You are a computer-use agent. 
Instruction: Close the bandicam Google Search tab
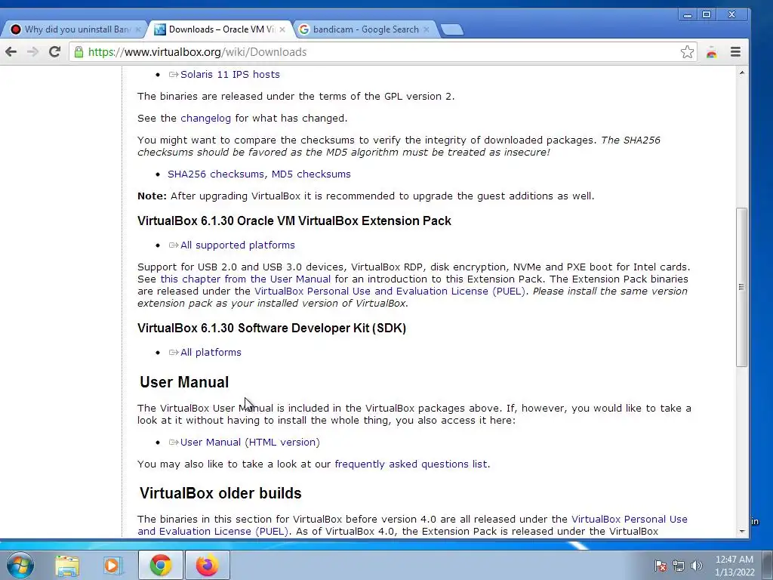pyautogui.click(x=427, y=29)
